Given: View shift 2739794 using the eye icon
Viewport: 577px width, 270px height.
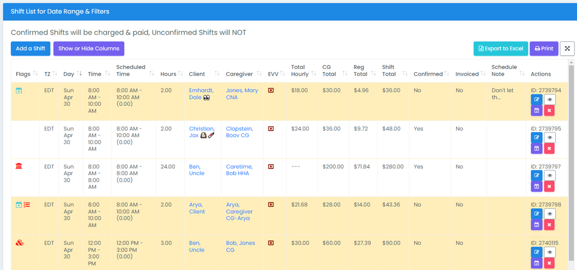Looking at the screenshot, I should (550, 100).
